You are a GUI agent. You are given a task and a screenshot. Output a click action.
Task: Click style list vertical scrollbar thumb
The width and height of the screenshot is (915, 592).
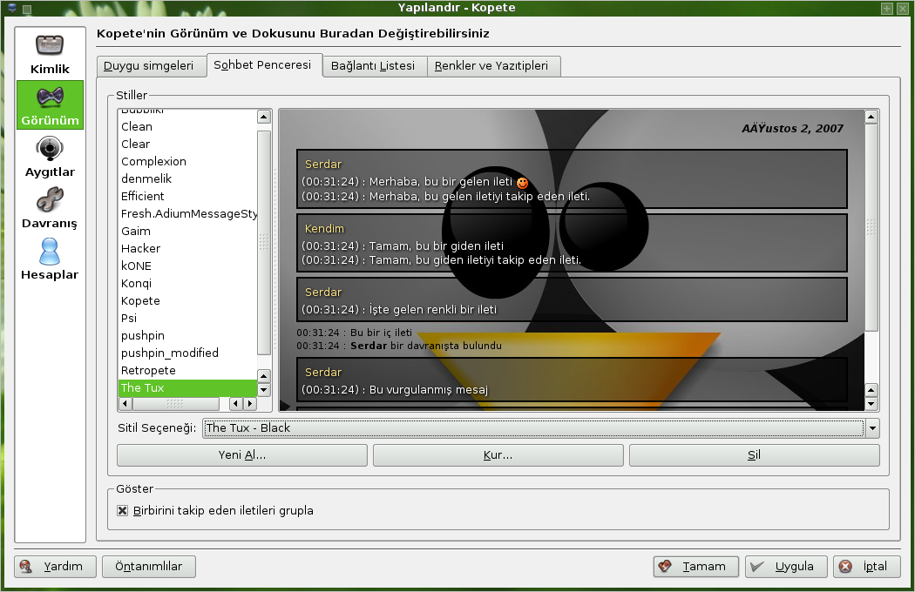pos(264,243)
